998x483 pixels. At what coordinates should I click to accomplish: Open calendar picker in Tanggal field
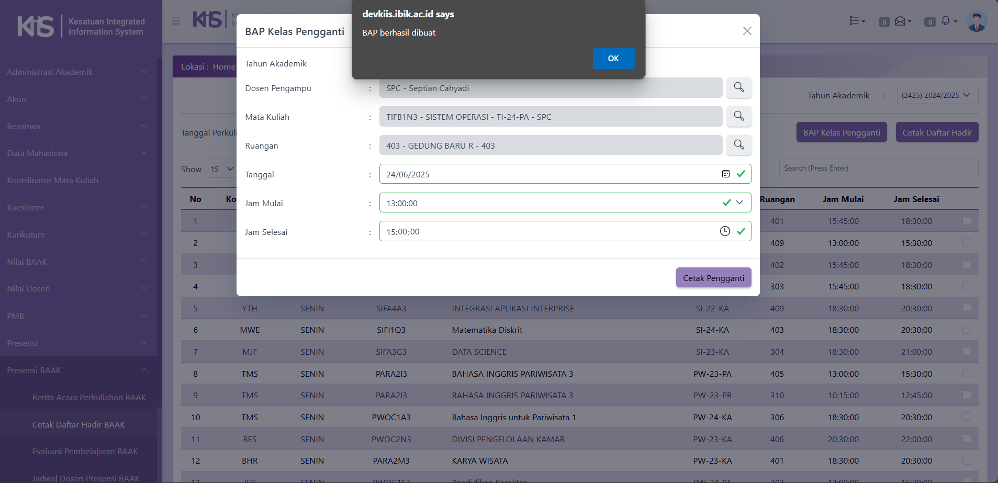725,174
